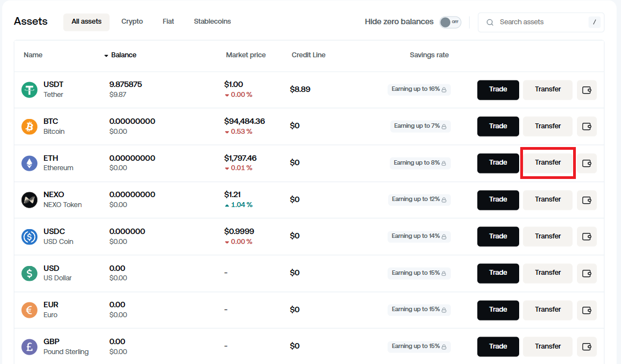Click Transfer for NEXO Token

(548, 200)
